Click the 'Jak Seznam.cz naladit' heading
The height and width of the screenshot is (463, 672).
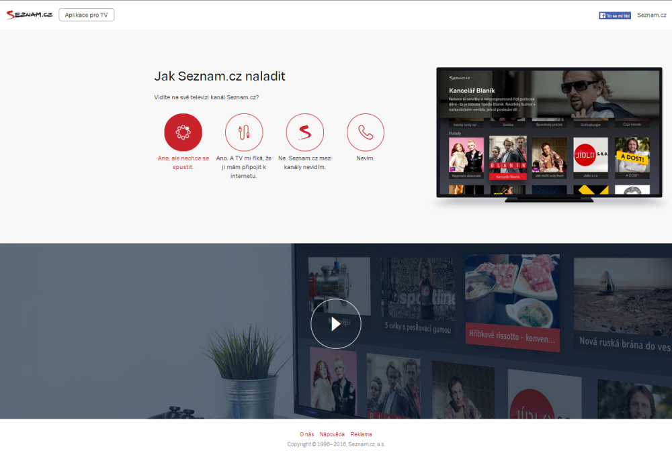[x=220, y=76]
